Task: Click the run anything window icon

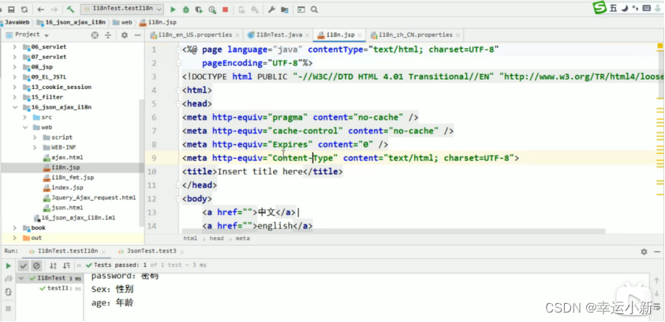Action: coord(301,9)
